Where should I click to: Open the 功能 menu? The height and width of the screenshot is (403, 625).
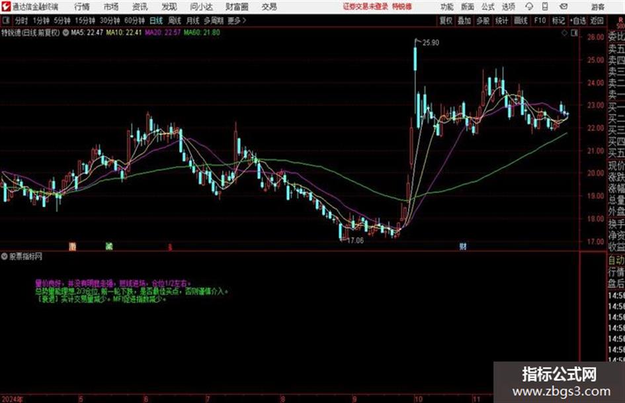447,7
